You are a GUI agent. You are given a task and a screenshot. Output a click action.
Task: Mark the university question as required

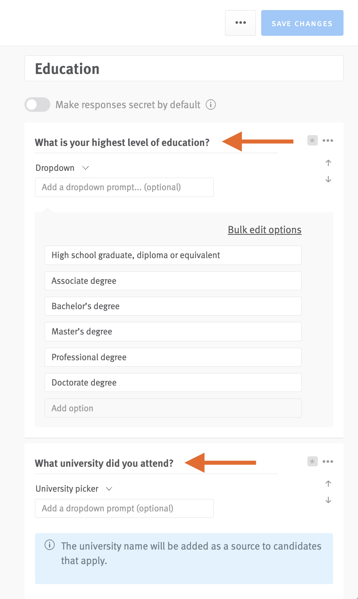click(x=312, y=461)
